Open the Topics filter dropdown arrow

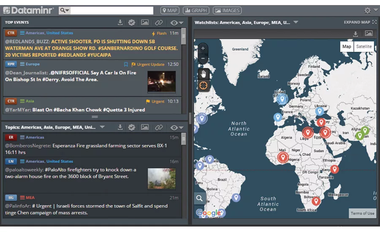pyautogui.click(x=102, y=127)
